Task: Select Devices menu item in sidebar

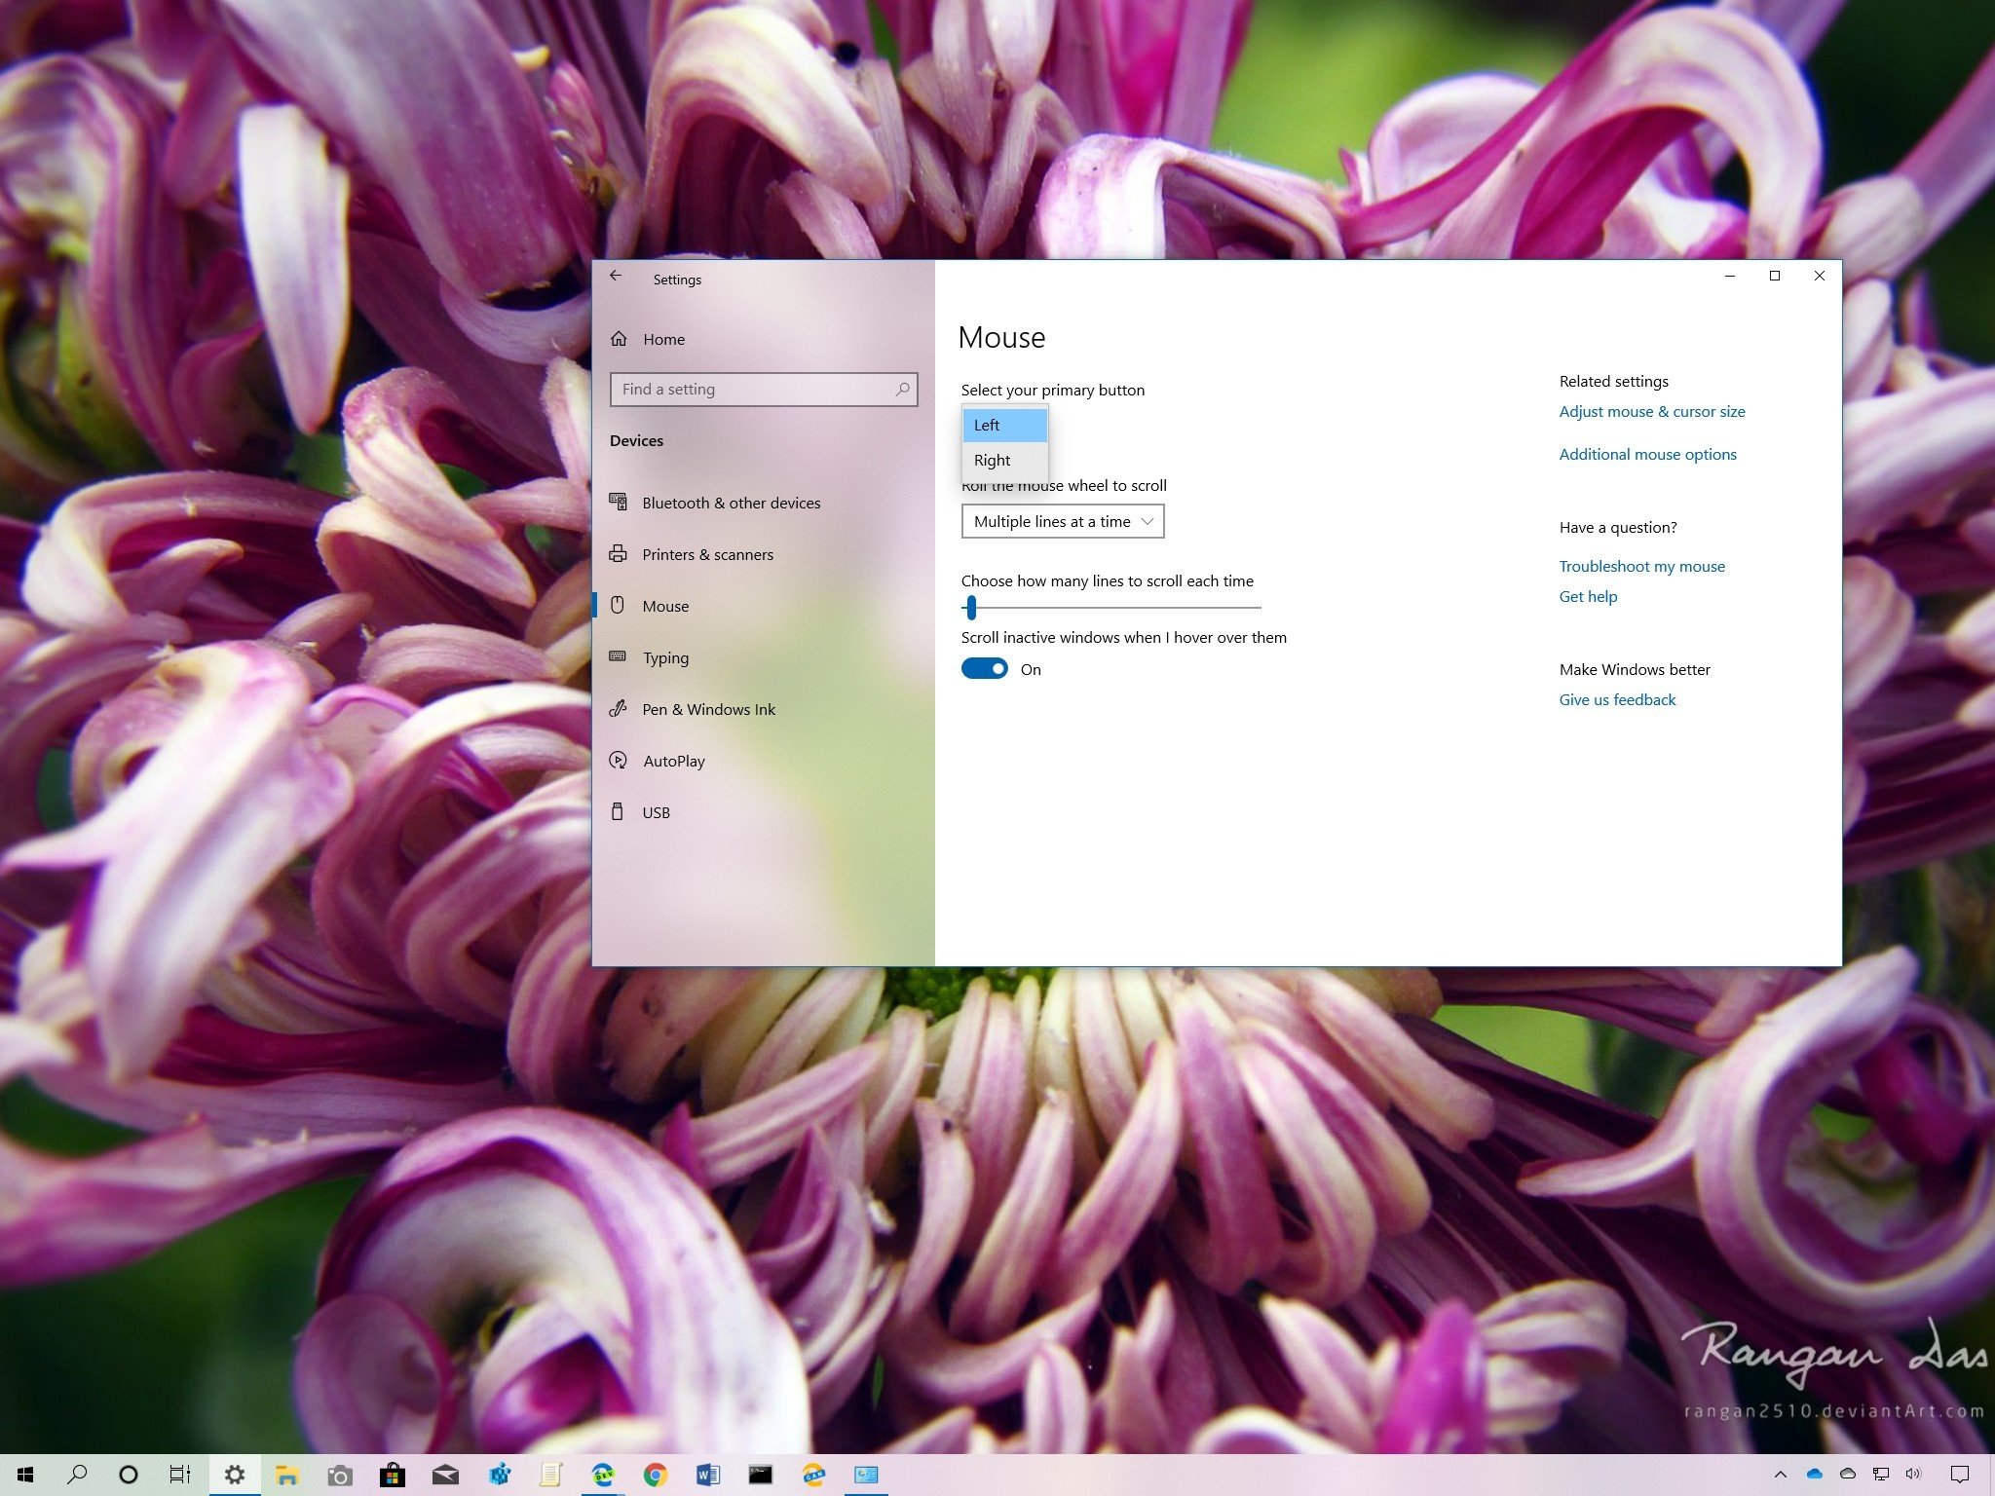Action: (638, 440)
